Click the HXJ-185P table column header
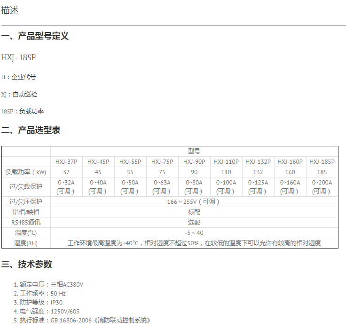Viewport: 346px width, 329px height. [322, 161]
